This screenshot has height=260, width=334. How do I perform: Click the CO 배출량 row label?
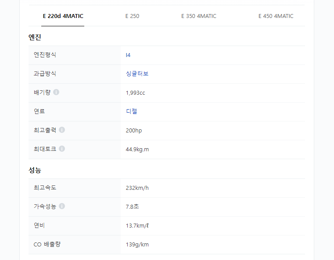click(x=47, y=244)
